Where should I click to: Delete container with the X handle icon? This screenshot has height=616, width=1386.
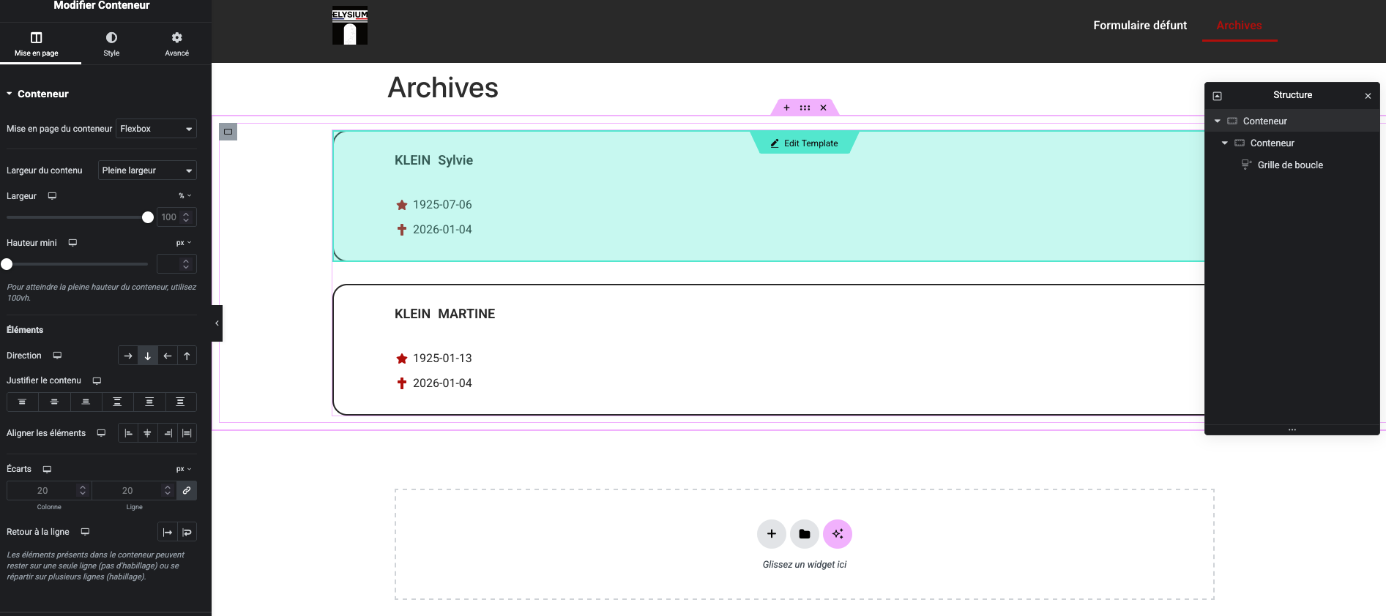823,108
